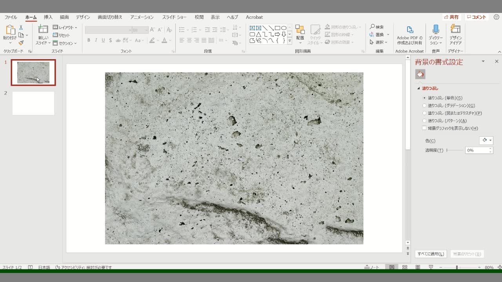502x282 pixels.
Task: Click the Find (検索) magnifier
Action: click(x=376, y=27)
